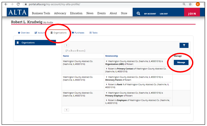Click the '1 to 3 out of 3 records' text
Screen dimensions: 207x126
pos(75,51)
